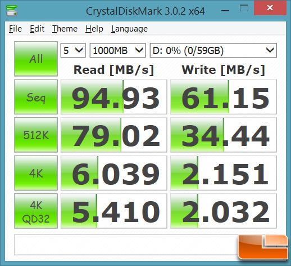Open the Edit menu

[x=37, y=29]
